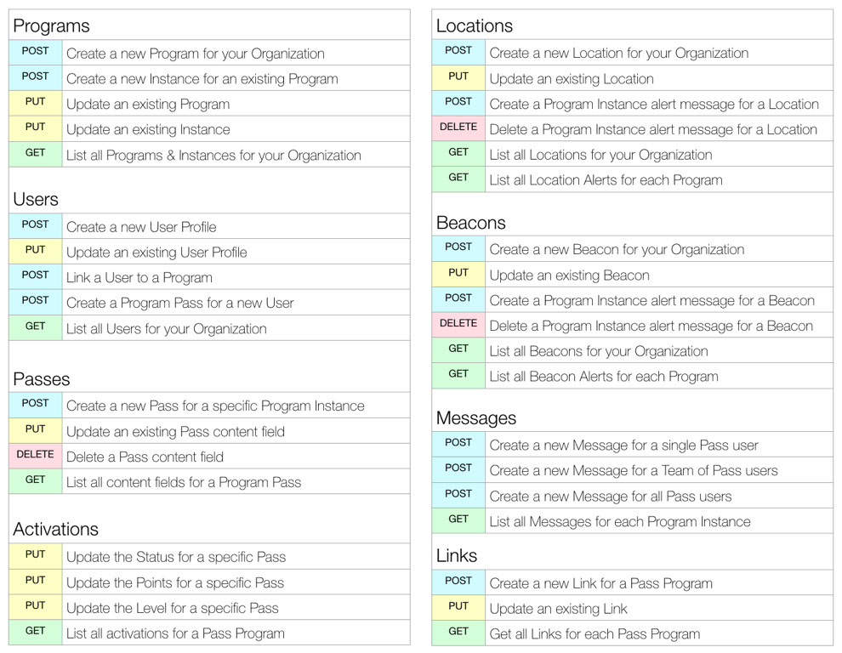Open 'Update an existing Pass content field'

tap(175, 432)
